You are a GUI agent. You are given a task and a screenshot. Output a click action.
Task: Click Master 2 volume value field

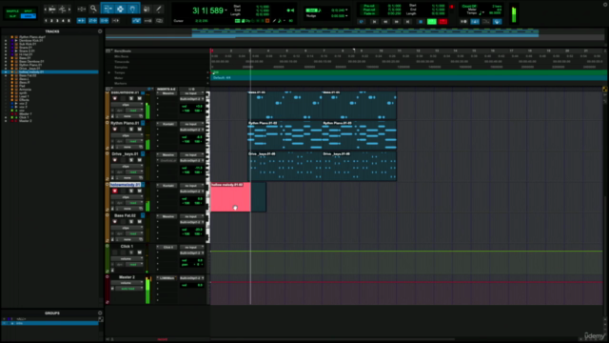[x=192, y=285]
